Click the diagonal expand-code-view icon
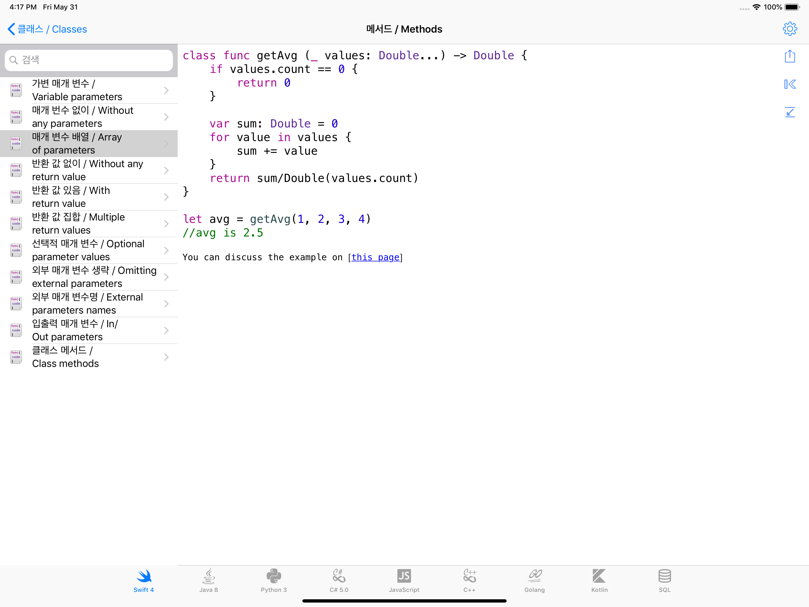This screenshot has width=809, height=607. coord(790,112)
